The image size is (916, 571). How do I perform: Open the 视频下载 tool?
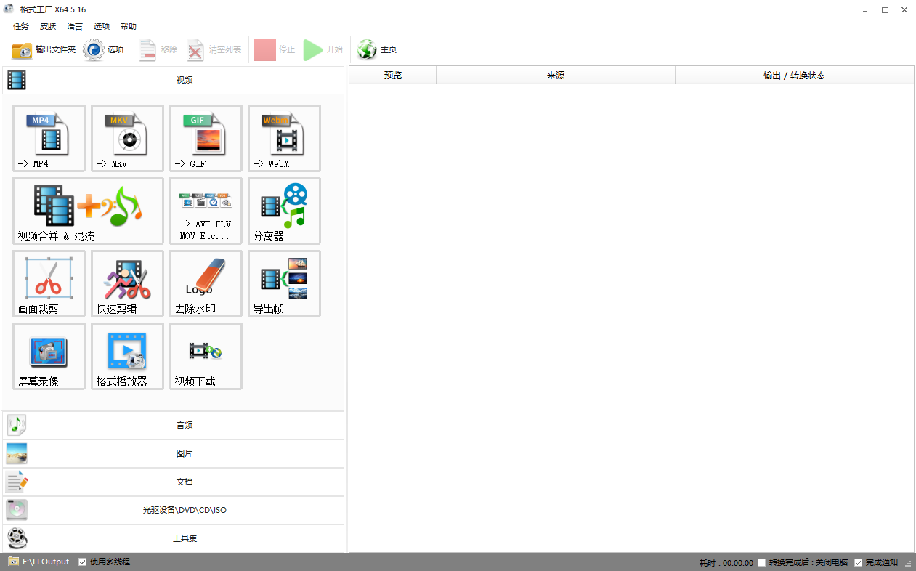coord(206,356)
